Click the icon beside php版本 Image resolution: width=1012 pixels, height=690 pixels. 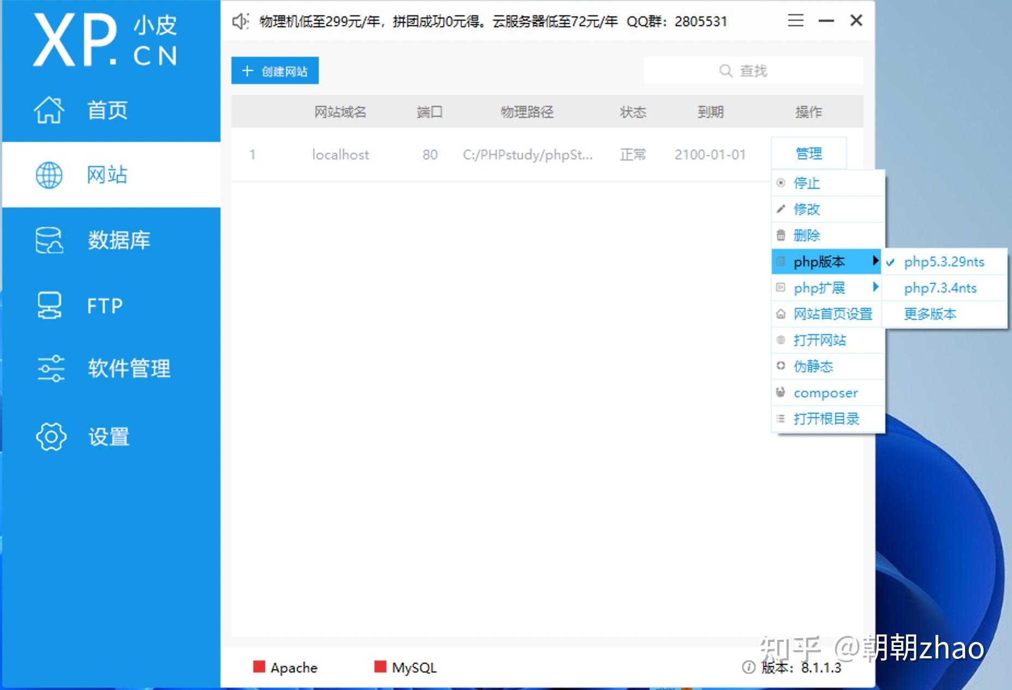(x=781, y=261)
